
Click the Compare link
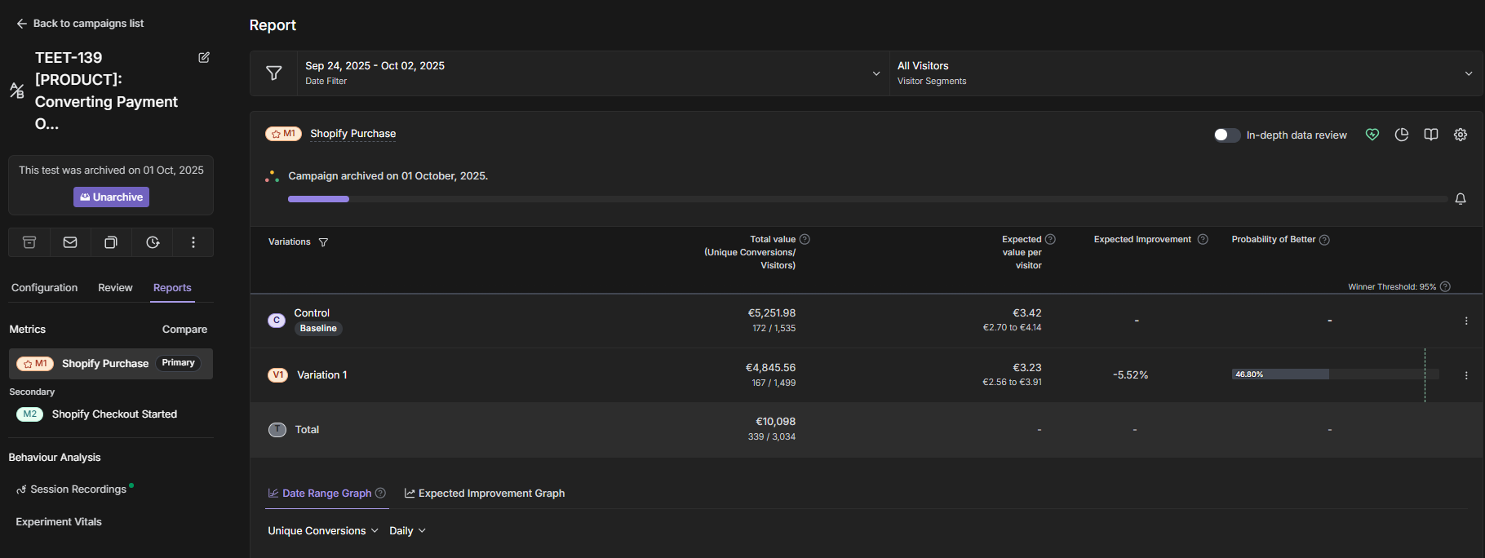click(184, 330)
